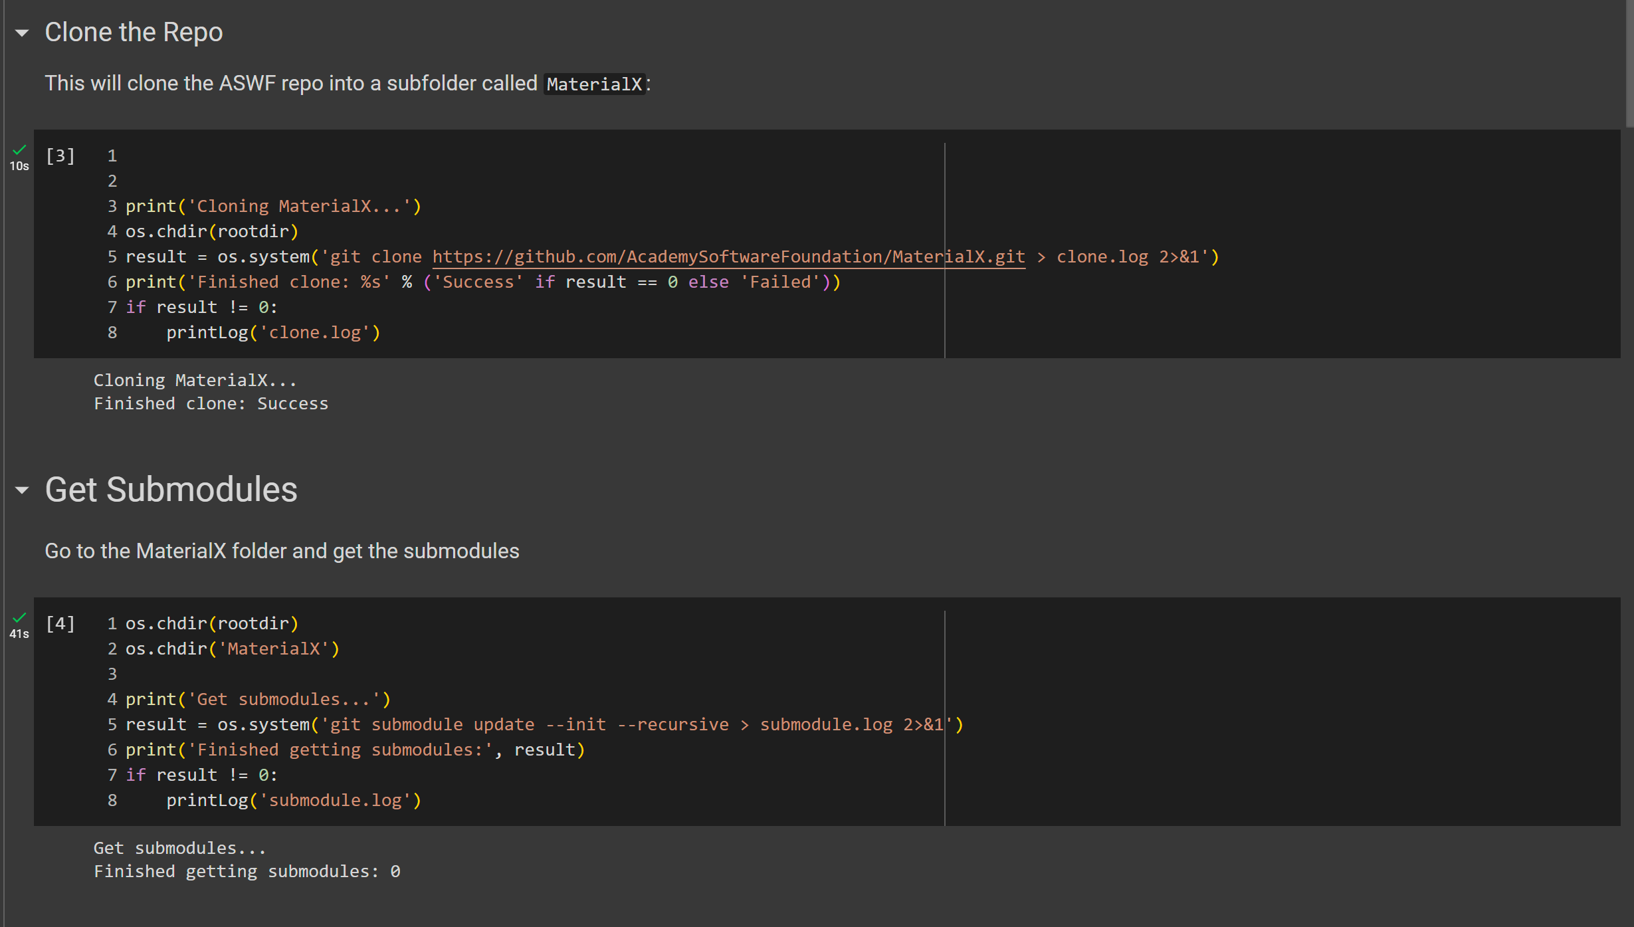The image size is (1634, 927).
Task: Click the git submodule update code line
Action: 544,725
